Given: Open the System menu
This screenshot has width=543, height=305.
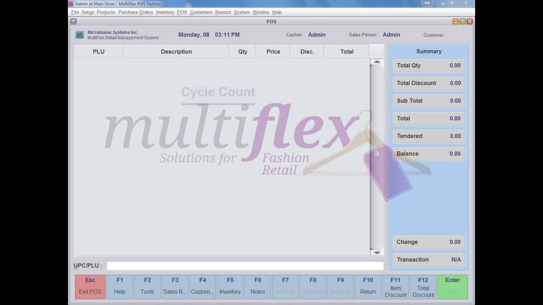Looking at the screenshot, I should pyautogui.click(x=242, y=12).
